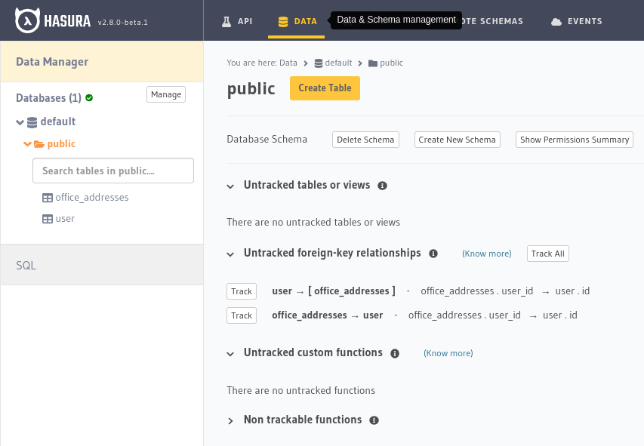Click the green health check beside Databases
The width and height of the screenshot is (644, 446).
click(x=89, y=97)
